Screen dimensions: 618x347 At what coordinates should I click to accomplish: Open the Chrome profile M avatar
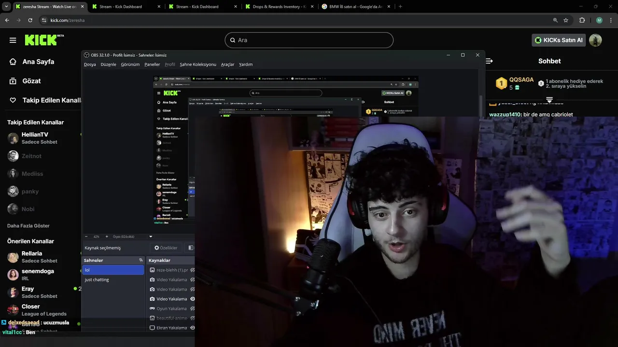pos(599,20)
